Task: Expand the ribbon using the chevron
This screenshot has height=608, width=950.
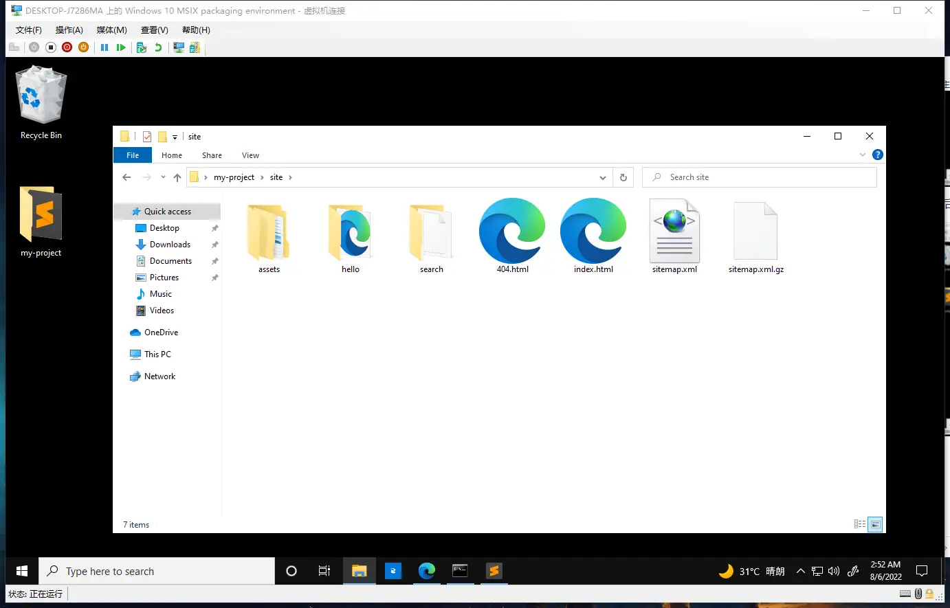Action: point(863,155)
